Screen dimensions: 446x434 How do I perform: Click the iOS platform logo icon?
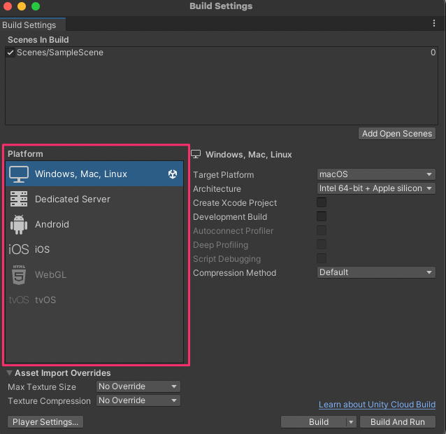(19, 249)
